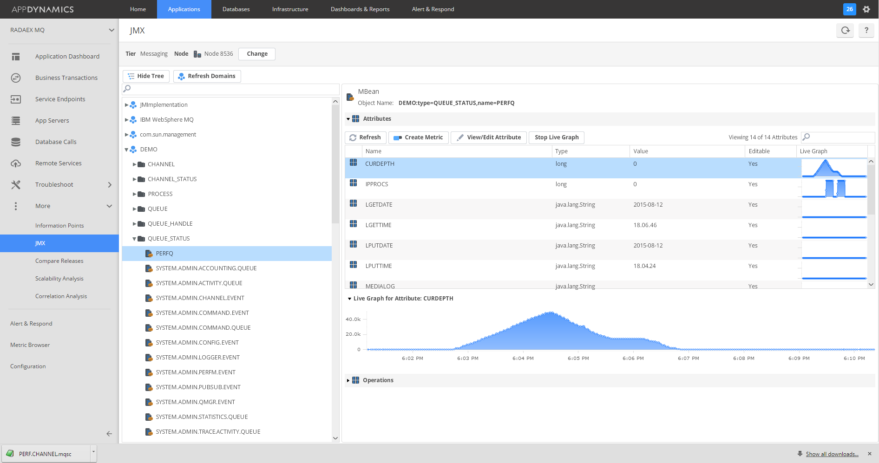Click the page refresh icon button
Image resolution: width=879 pixels, height=463 pixels.
[x=846, y=30]
